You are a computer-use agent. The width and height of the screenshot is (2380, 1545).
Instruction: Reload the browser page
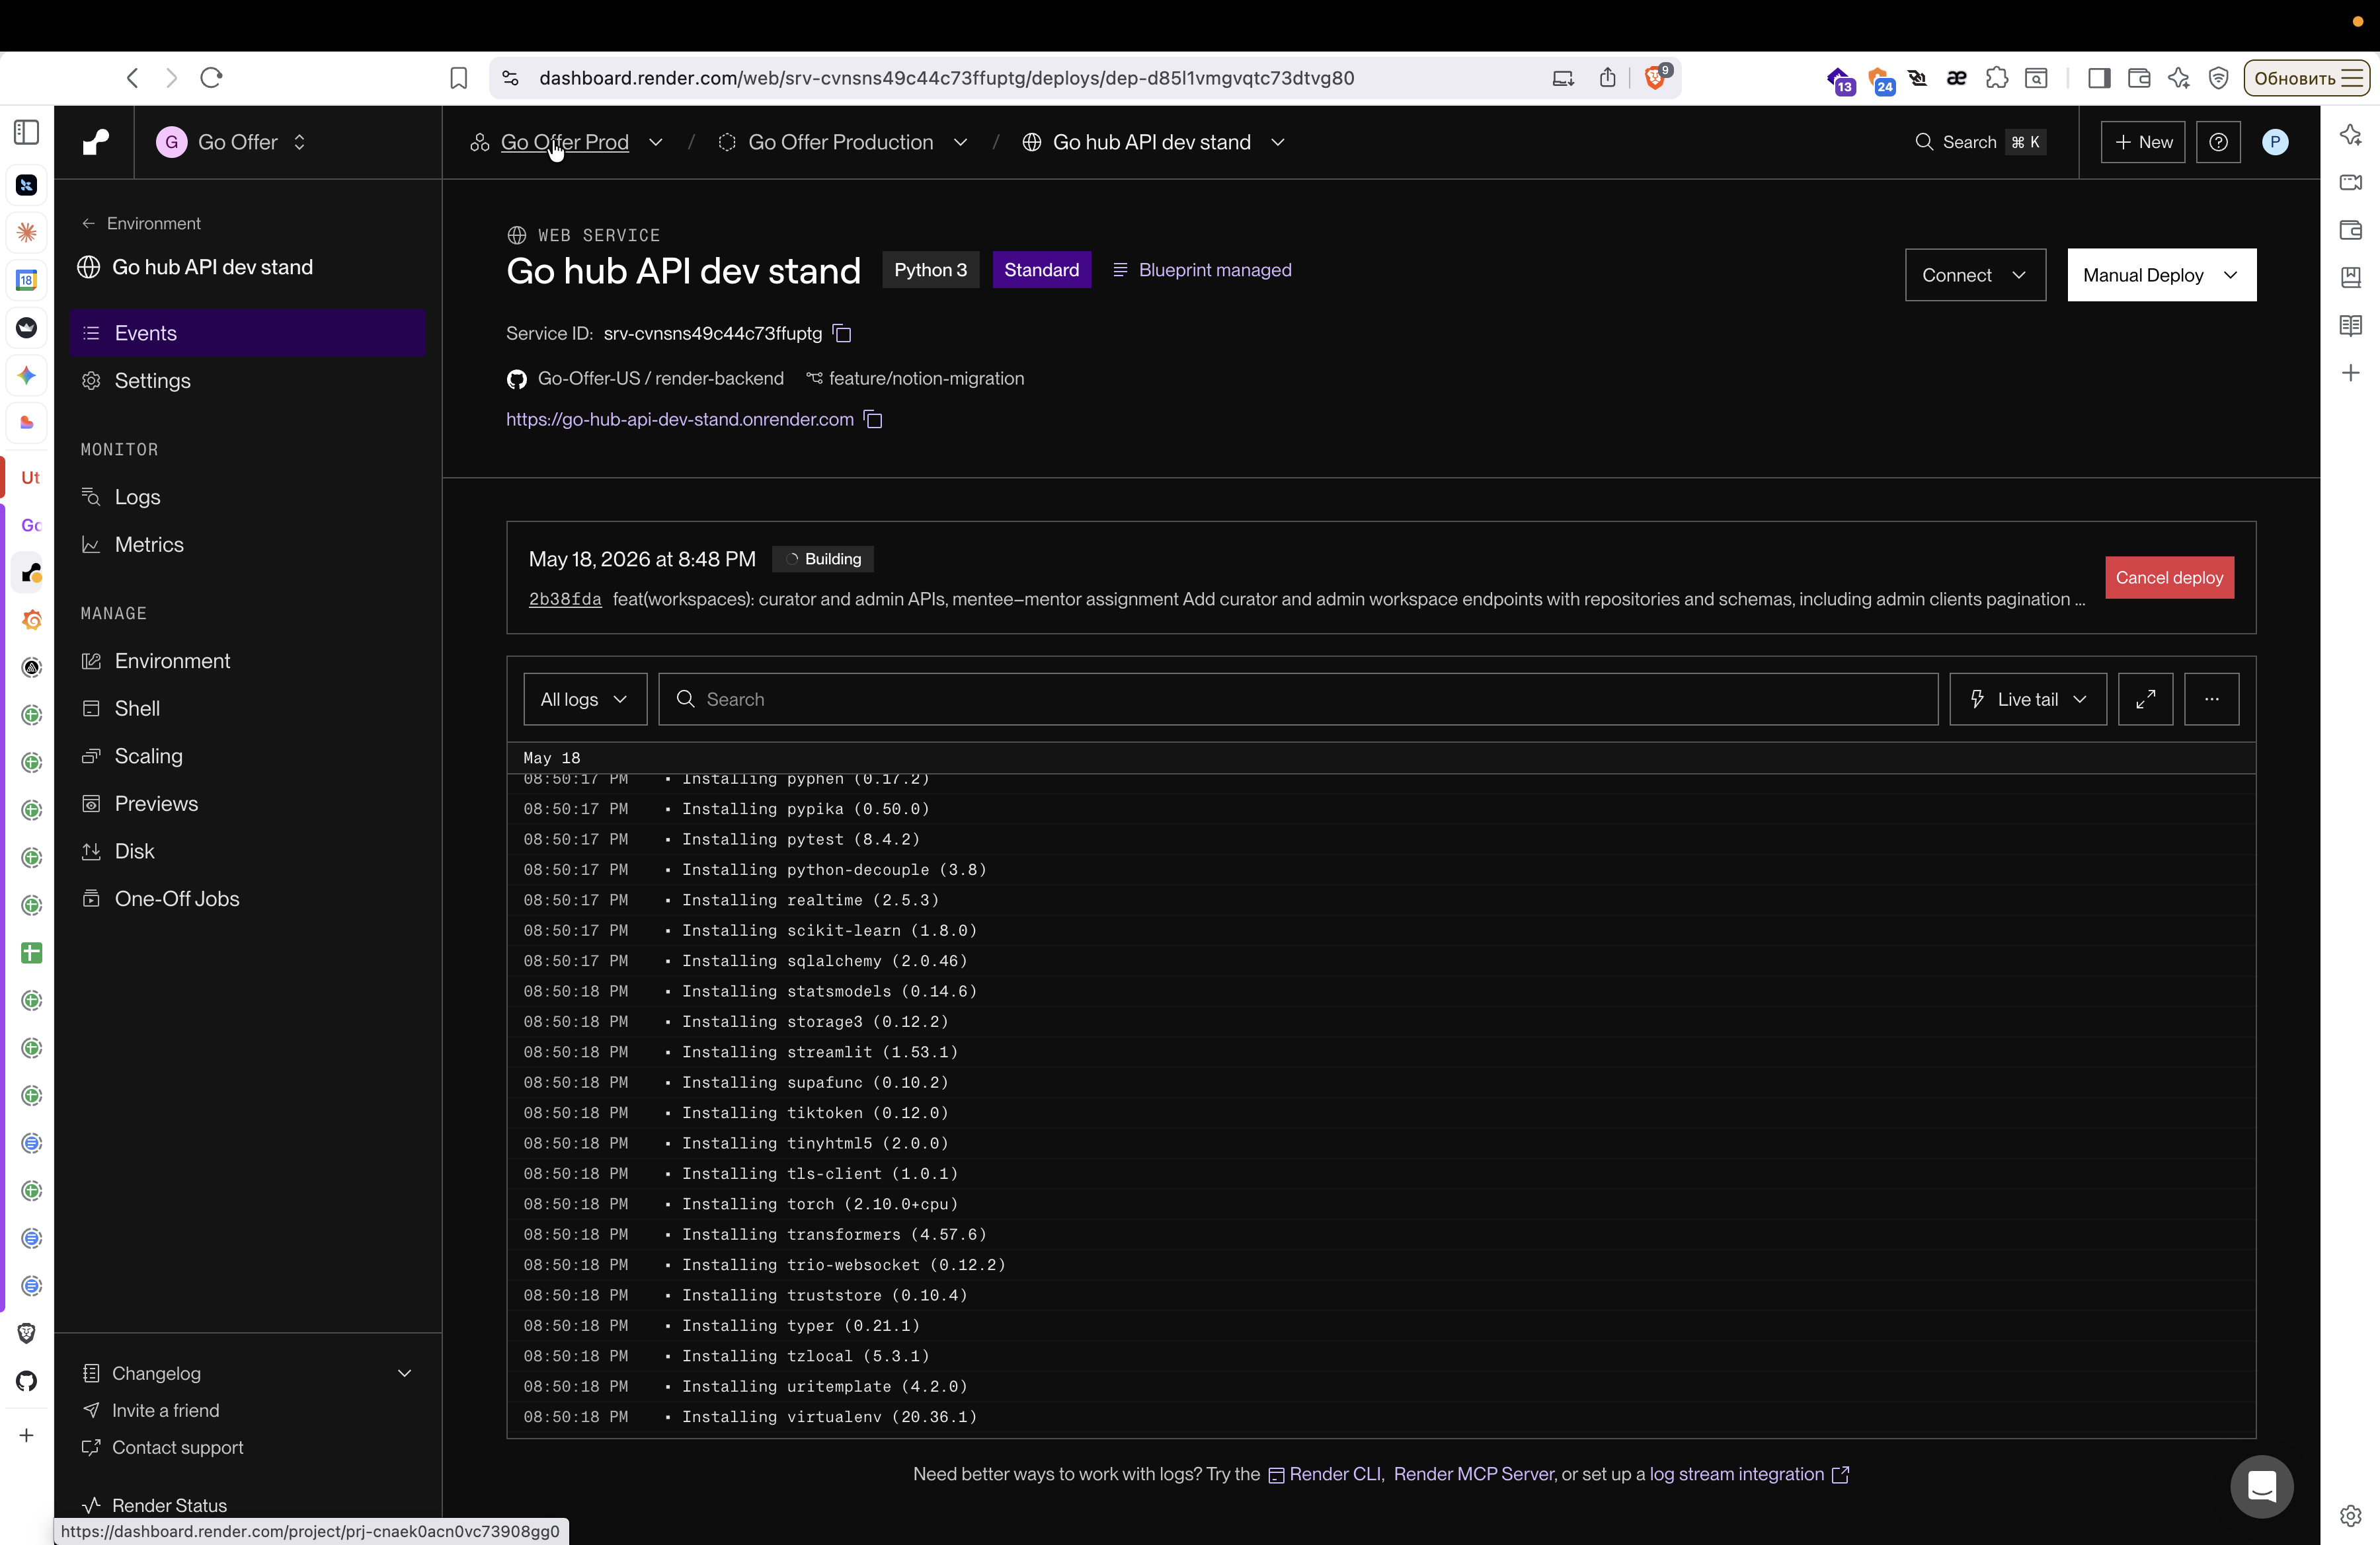211,78
